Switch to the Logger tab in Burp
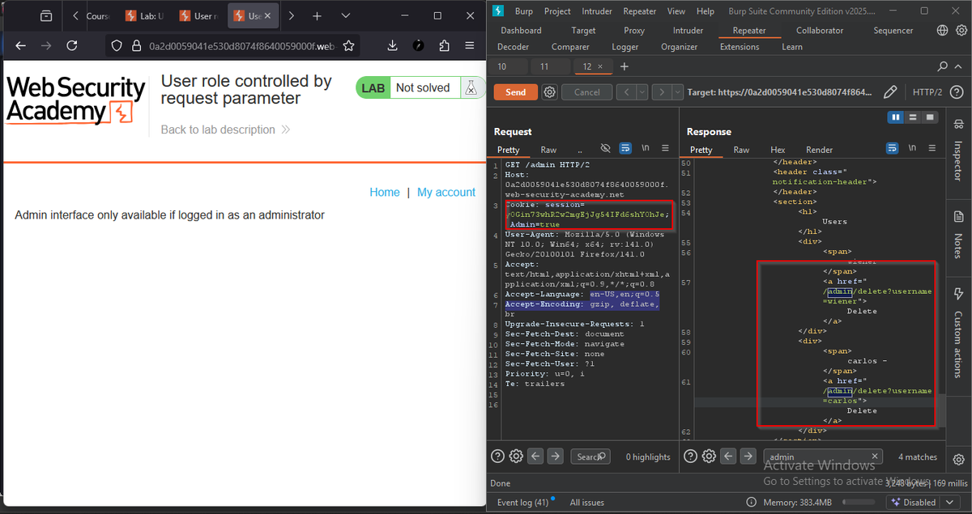 [x=625, y=47]
